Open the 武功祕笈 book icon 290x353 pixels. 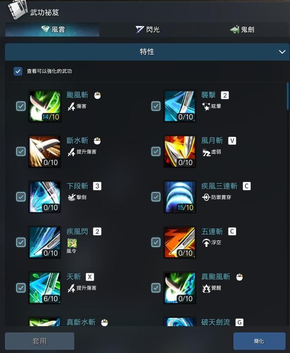[18, 9]
